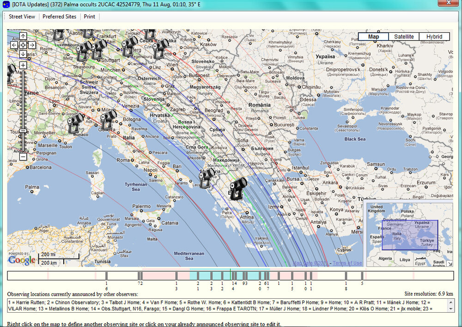Screen dimensions: 462x327
Task: Click the Google logo on the map
Action: 21,259
